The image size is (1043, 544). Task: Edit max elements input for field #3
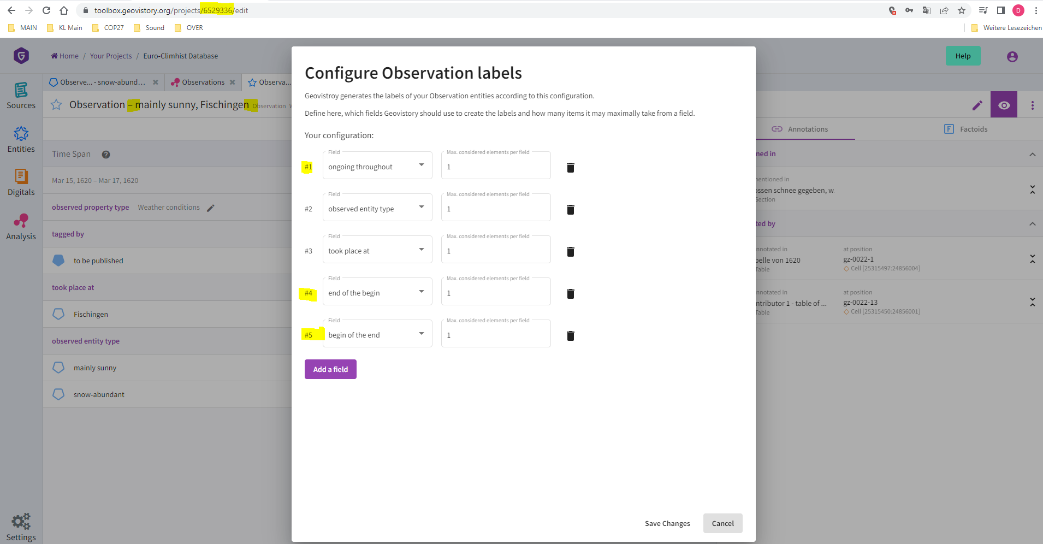coord(496,250)
